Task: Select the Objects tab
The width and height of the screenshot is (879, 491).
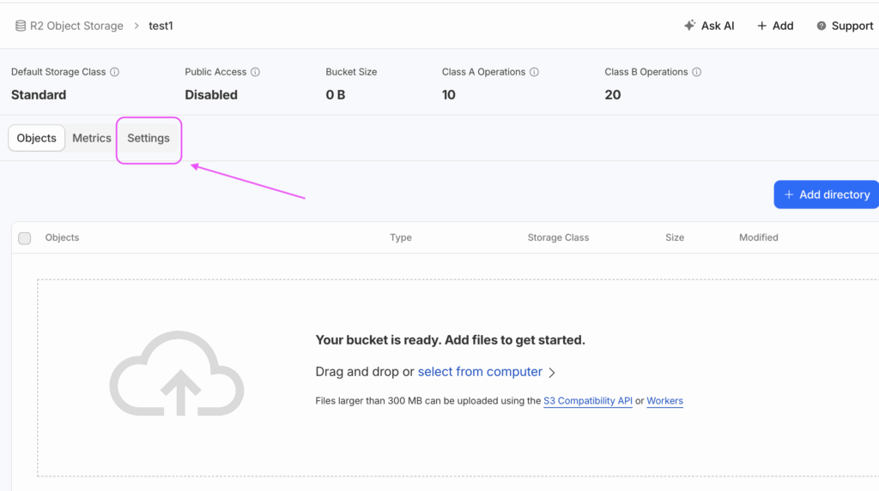Action: click(x=37, y=138)
